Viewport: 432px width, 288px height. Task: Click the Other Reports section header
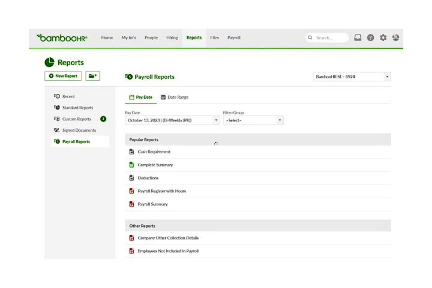258,226
